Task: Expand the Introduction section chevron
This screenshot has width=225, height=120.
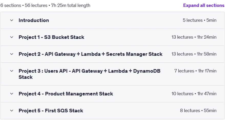Action: point(12,20)
